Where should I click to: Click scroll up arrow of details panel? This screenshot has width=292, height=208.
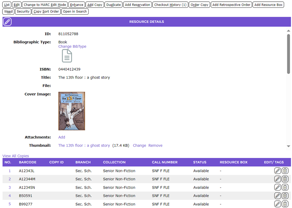[288, 31]
